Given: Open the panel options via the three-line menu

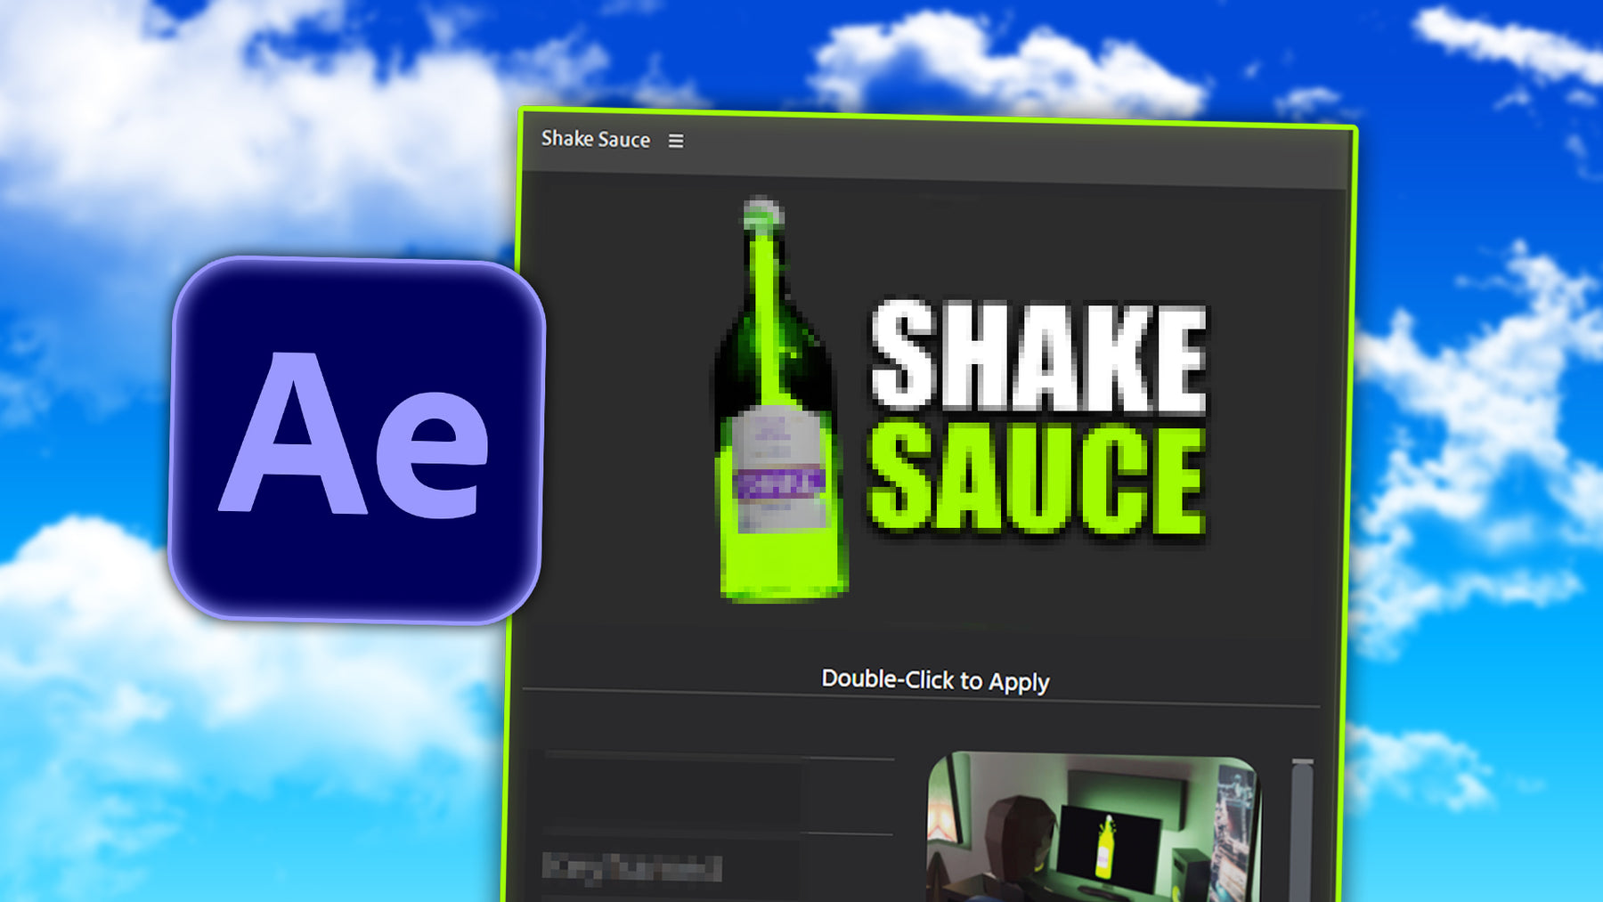Looking at the screenshot, I should [x=679, y=140].
